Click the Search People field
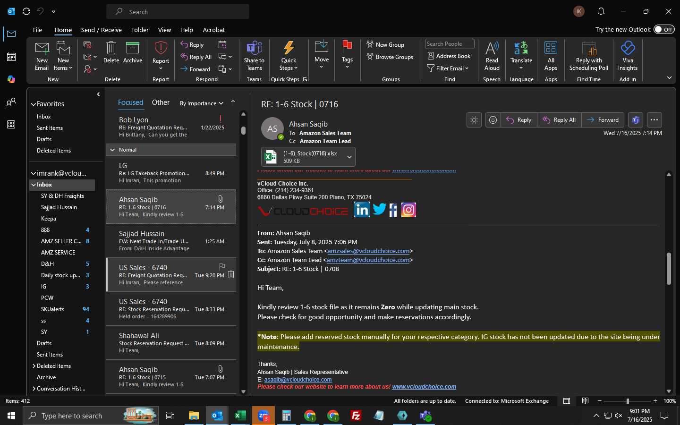This screenshot has height=425, width=680. pos(450,44)
